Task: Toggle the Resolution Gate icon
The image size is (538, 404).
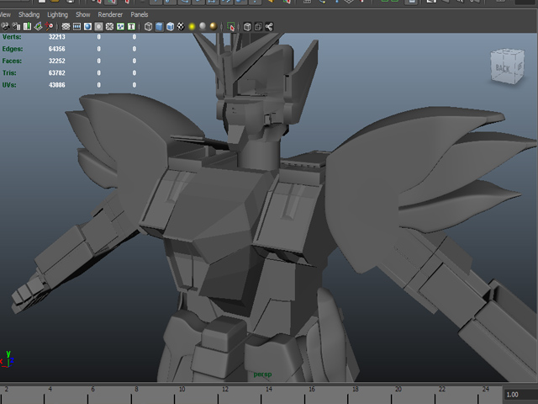Action: [87, 26]
